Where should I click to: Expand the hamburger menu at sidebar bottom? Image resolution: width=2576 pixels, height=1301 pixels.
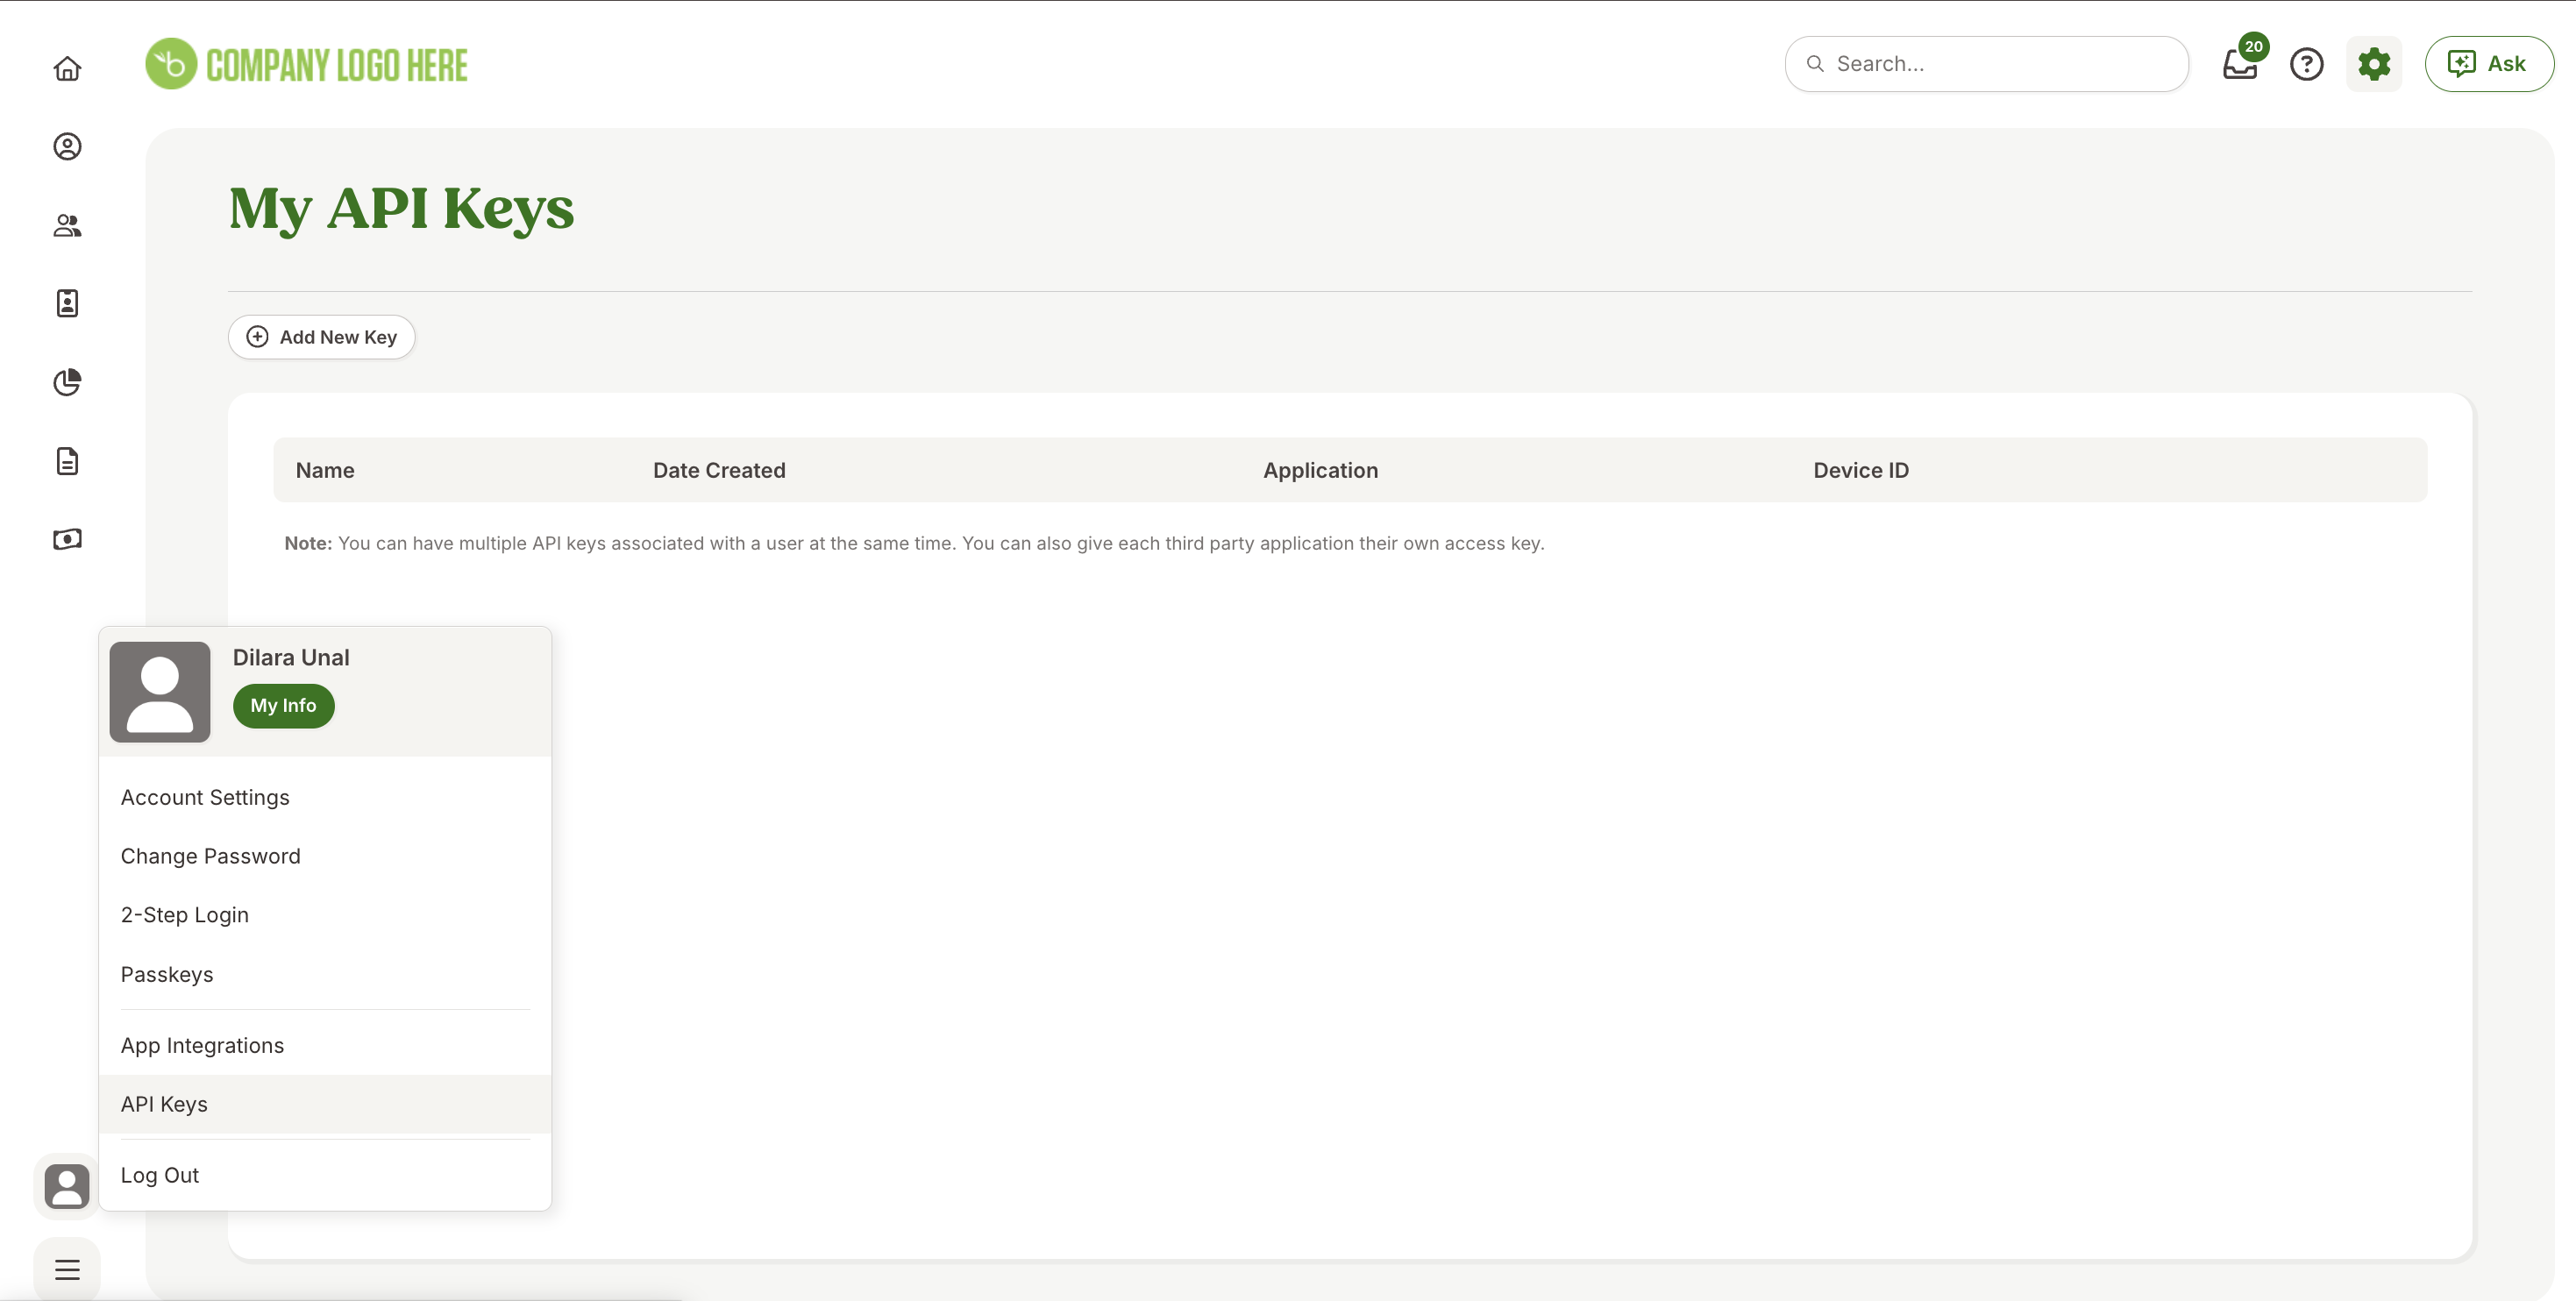click(x=67, y=1269)
